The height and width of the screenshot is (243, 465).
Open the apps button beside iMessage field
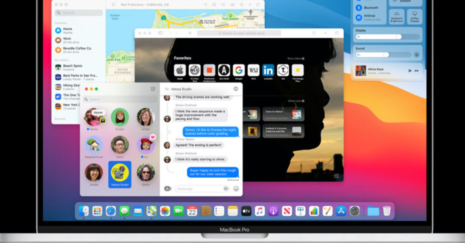(x=168, y=188)
